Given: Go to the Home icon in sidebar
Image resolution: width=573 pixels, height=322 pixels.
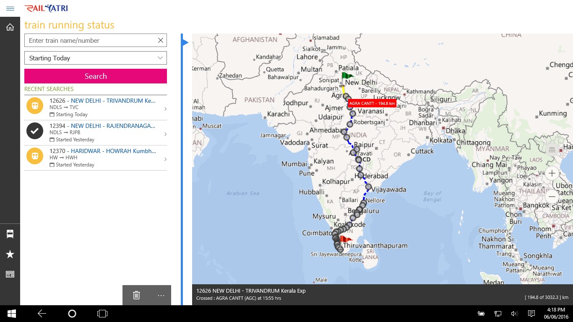Looking at the screenshot, I should (10, 27).
